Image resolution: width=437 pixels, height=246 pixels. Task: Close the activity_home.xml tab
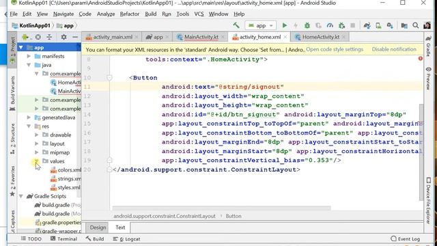(285, 37)
